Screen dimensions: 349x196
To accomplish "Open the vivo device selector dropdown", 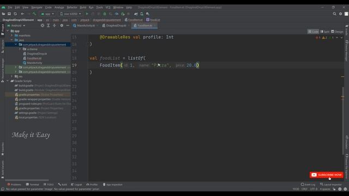I will 70,14.
